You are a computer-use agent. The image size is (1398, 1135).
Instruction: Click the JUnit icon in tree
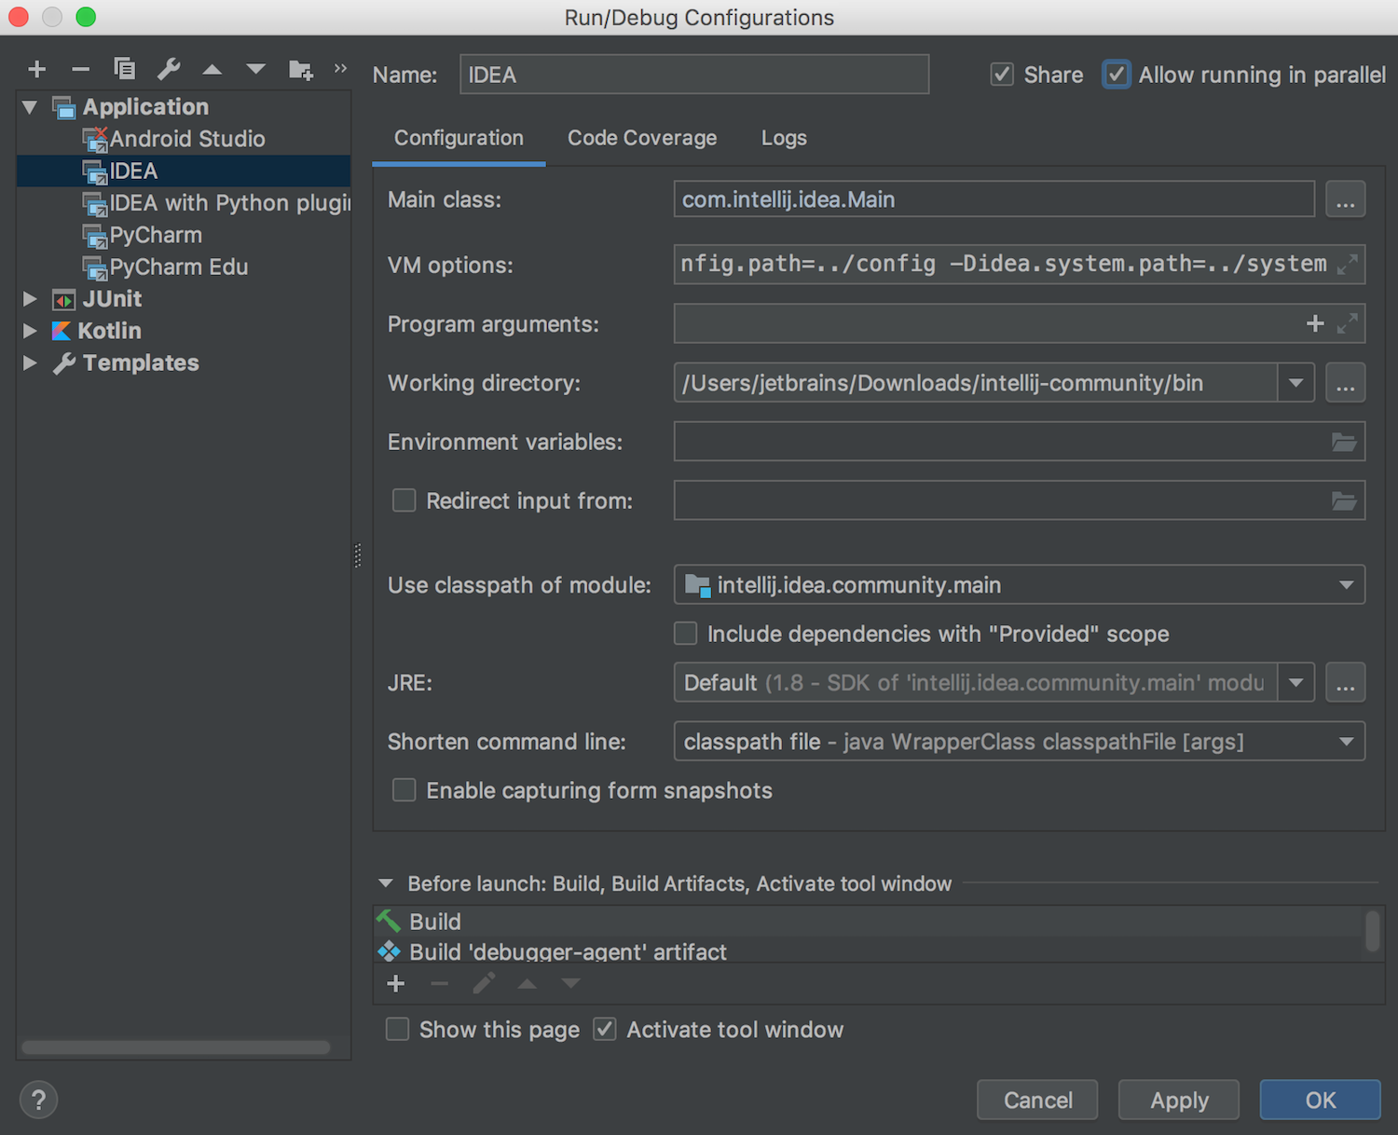[x=63, y=300]
